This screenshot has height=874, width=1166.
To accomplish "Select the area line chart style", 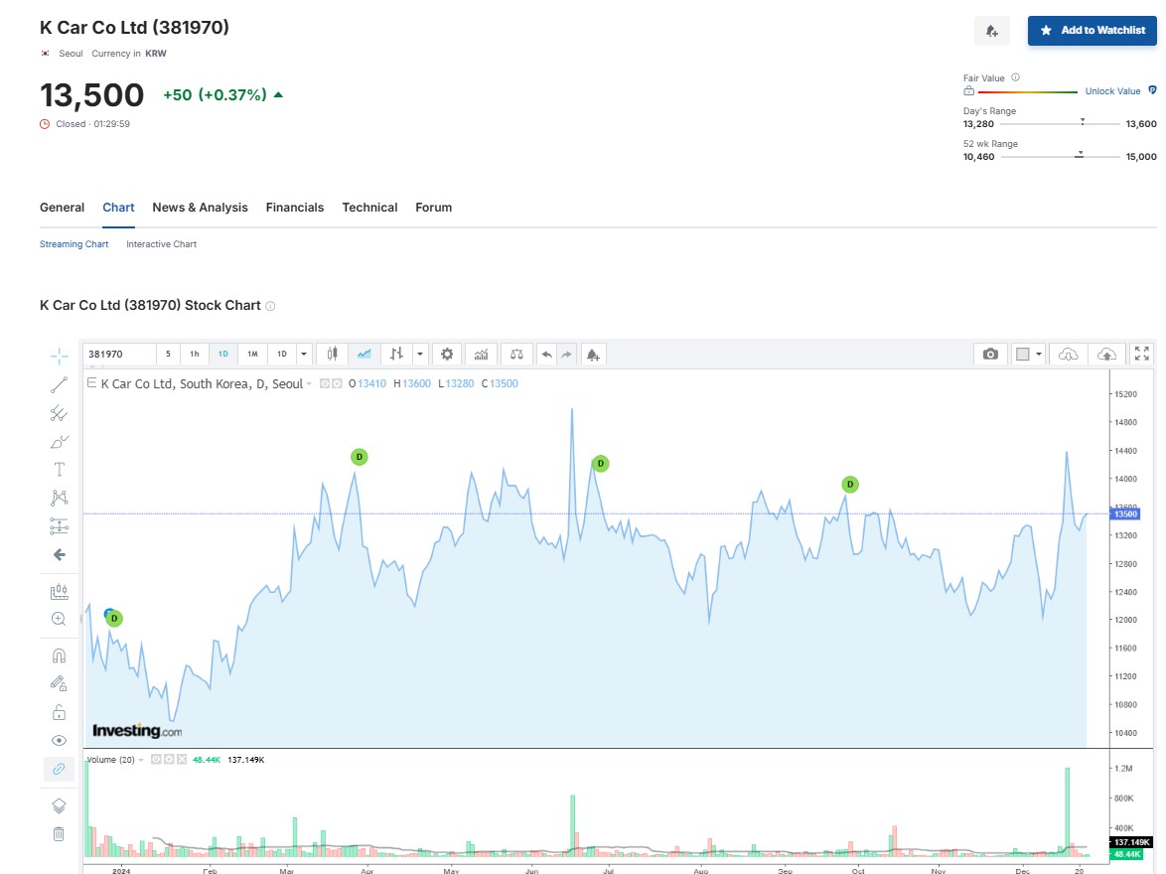I will pos(364,354).
